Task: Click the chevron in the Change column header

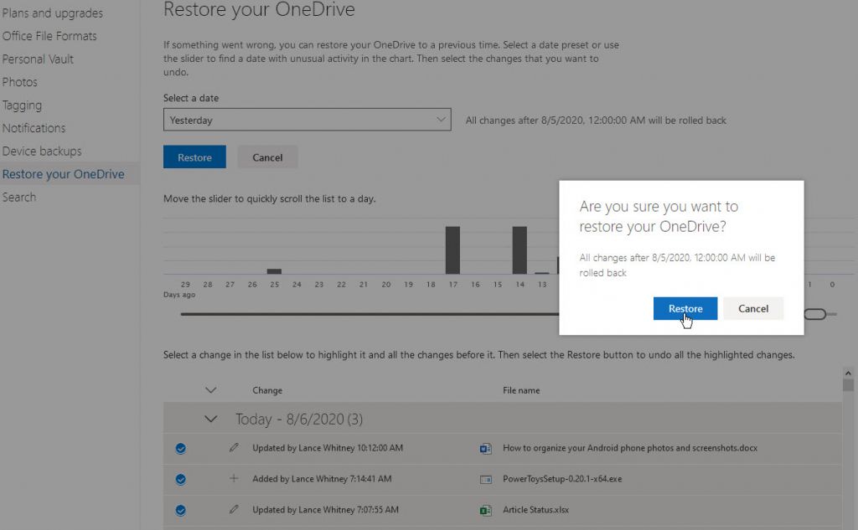Action: (210, 389)
